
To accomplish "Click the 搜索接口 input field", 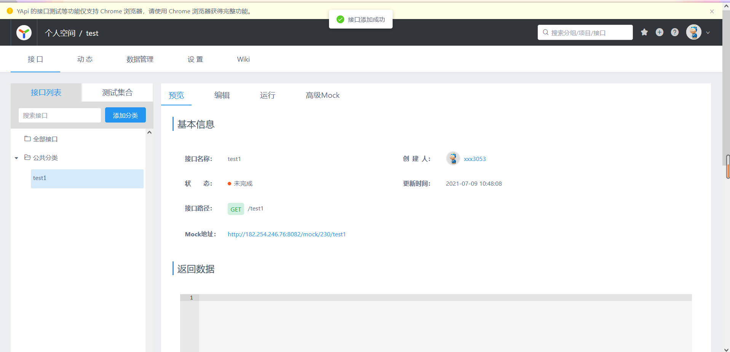I will click(x=59, y=115).
